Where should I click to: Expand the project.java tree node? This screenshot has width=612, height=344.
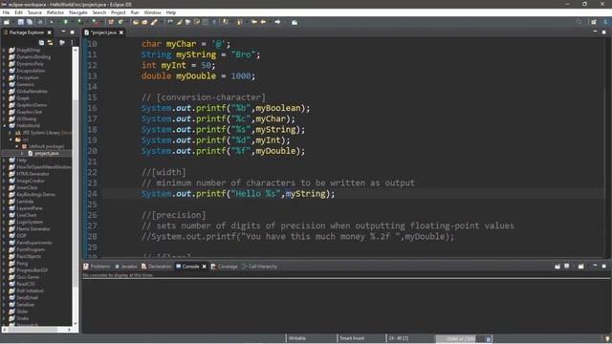tap(23, 153)
